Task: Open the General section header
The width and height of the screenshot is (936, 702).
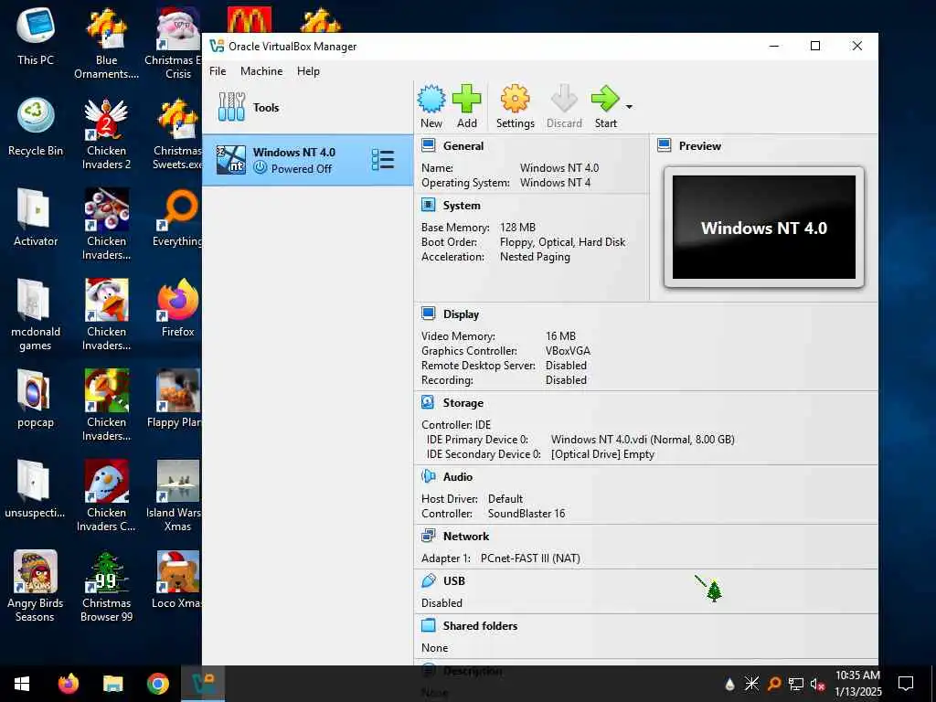Action: click(x=463, y=145)
